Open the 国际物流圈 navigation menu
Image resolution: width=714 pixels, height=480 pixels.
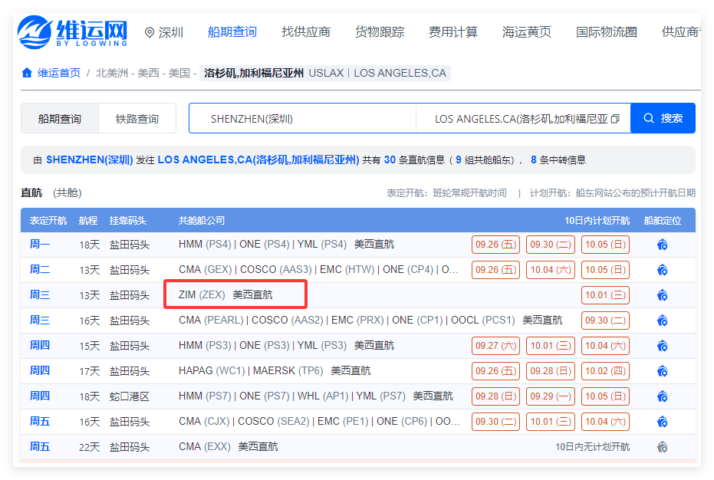pos(607,32)
